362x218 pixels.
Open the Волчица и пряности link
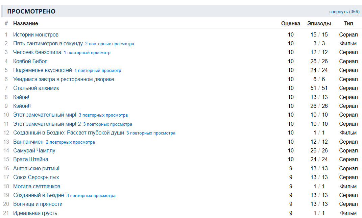[x=38, y=204]
